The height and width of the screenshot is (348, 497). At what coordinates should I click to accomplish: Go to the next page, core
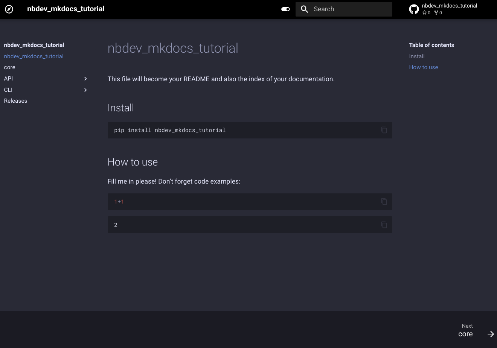pos(465,334)
